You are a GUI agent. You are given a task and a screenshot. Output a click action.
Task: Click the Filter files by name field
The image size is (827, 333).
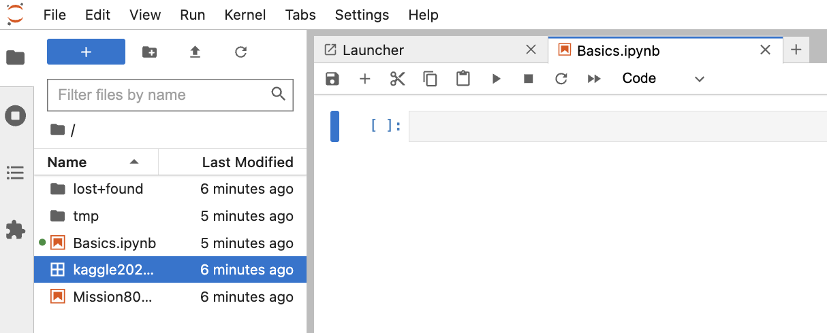(x=161, y=95)
